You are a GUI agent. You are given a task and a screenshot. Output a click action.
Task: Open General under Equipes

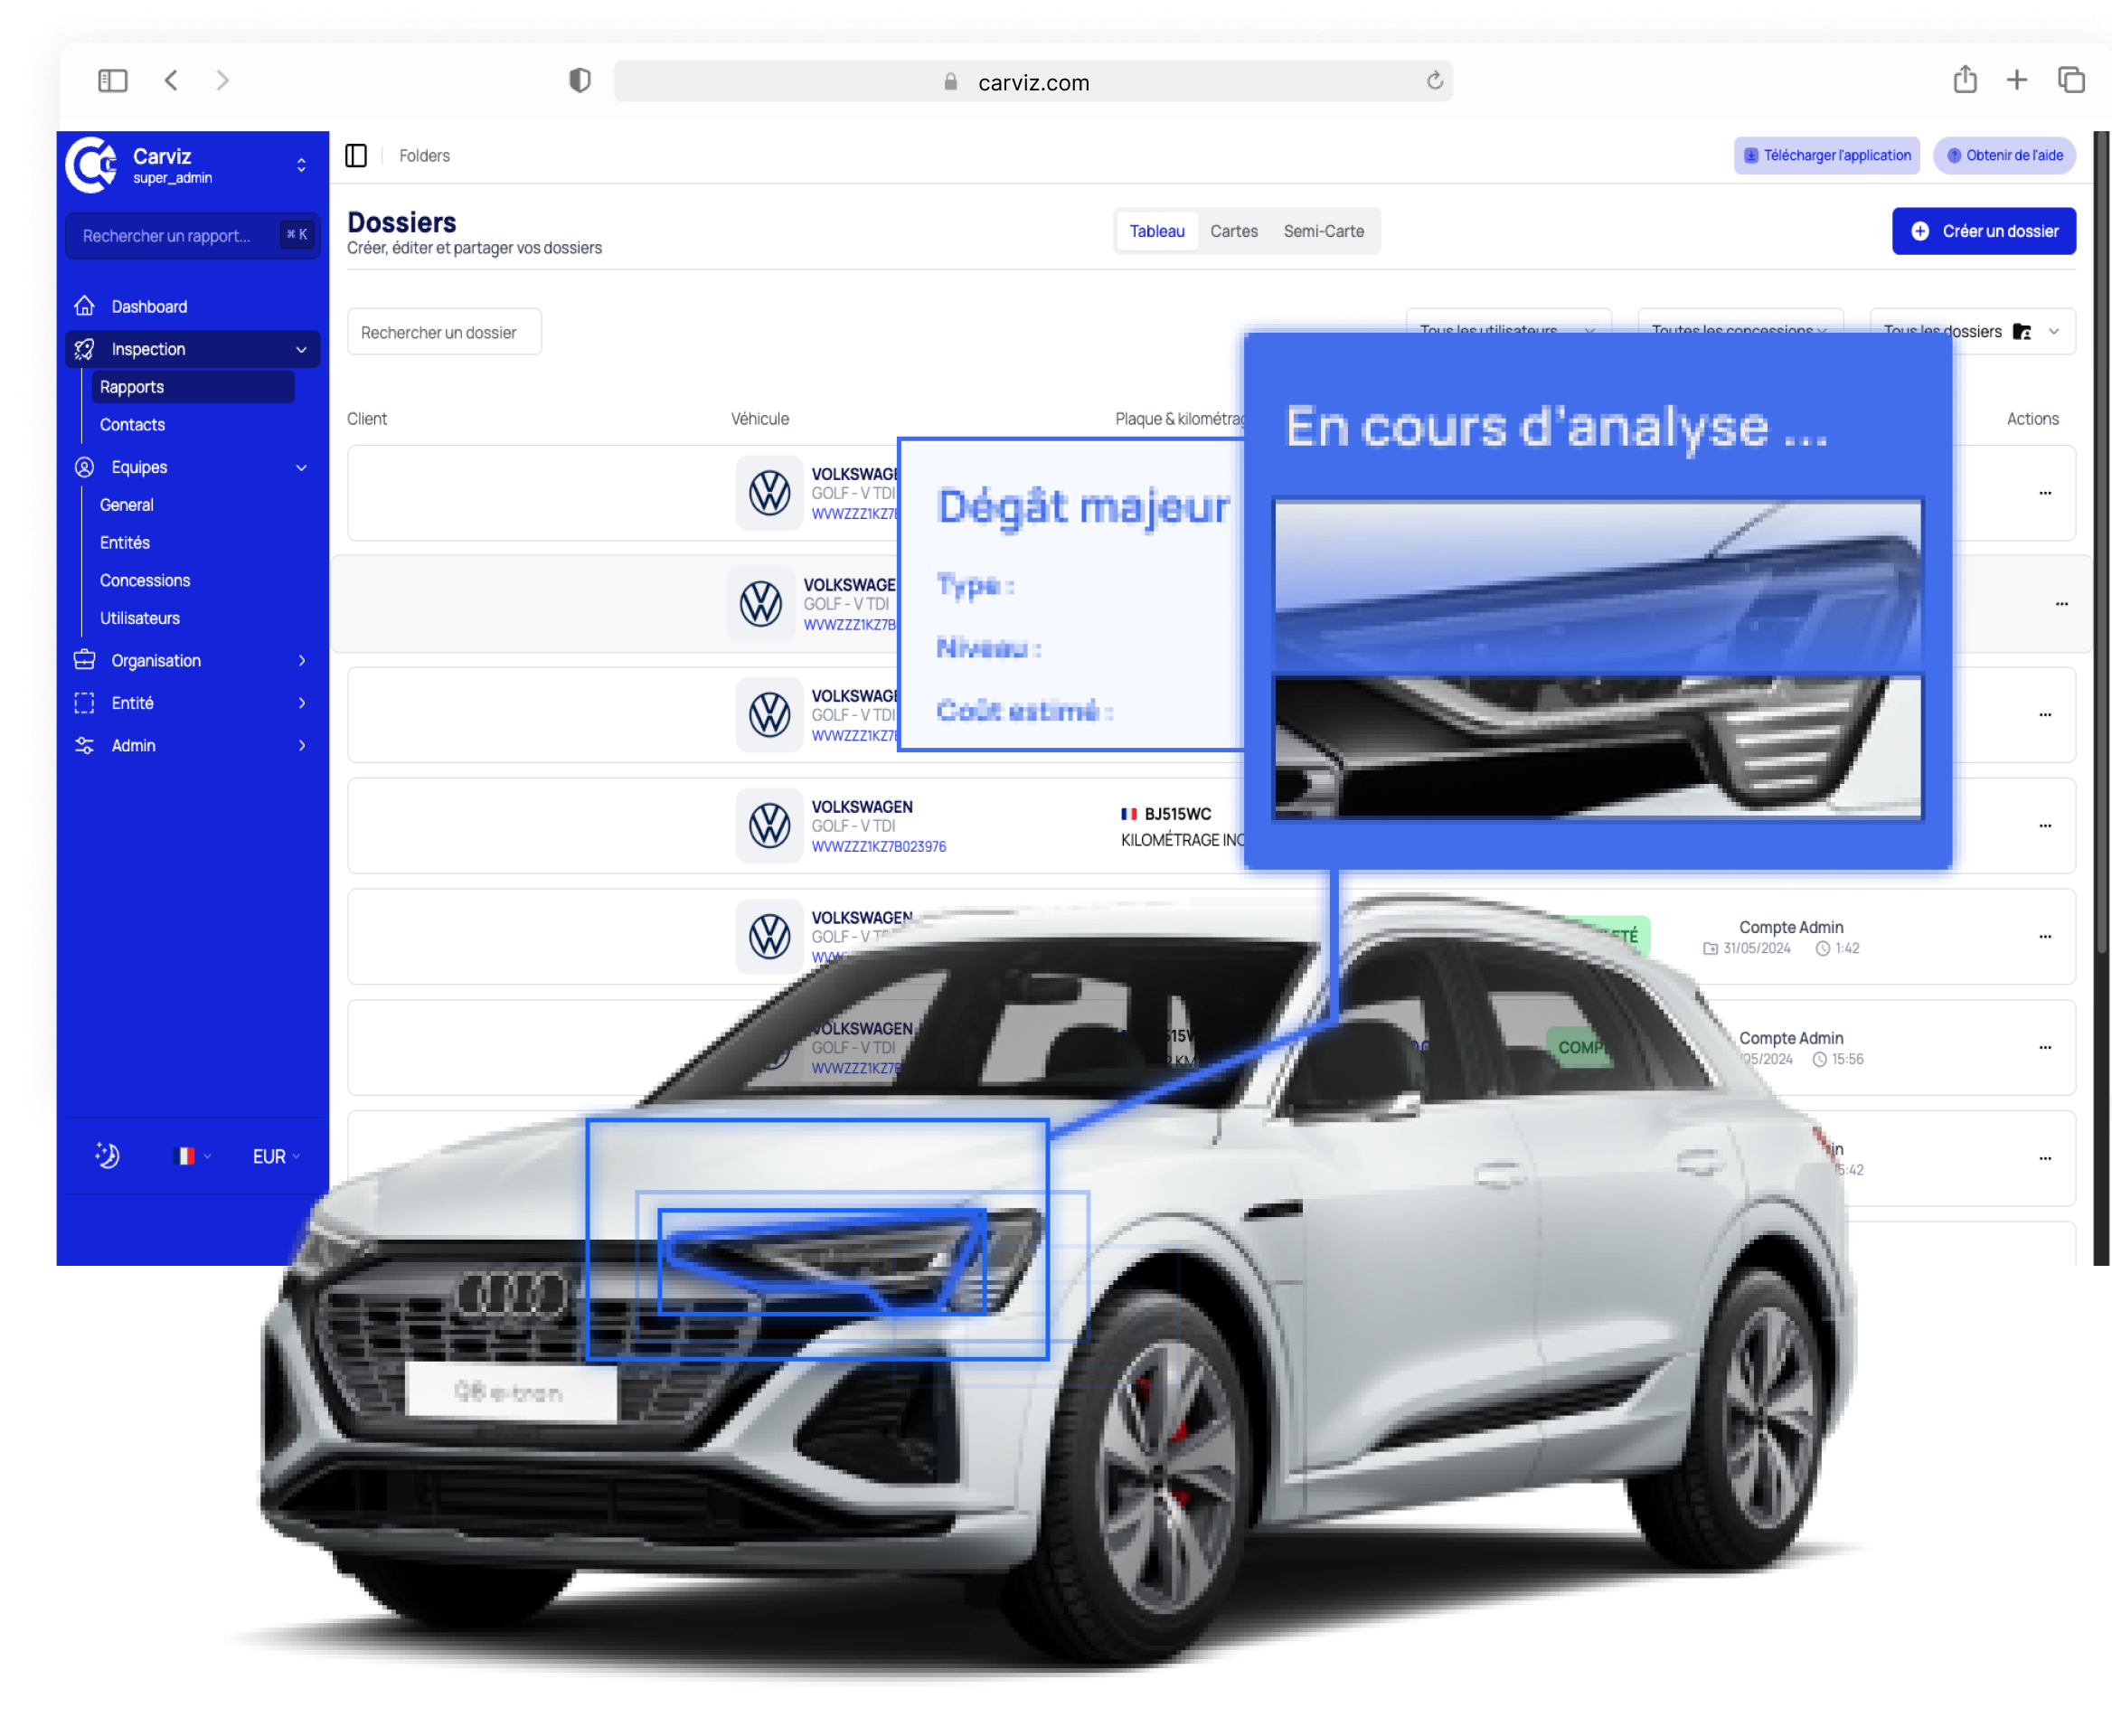[x=127, y=505]
